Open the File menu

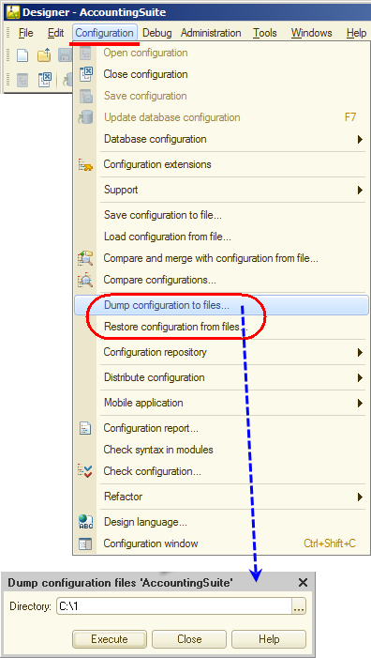[x=25, y=33]
